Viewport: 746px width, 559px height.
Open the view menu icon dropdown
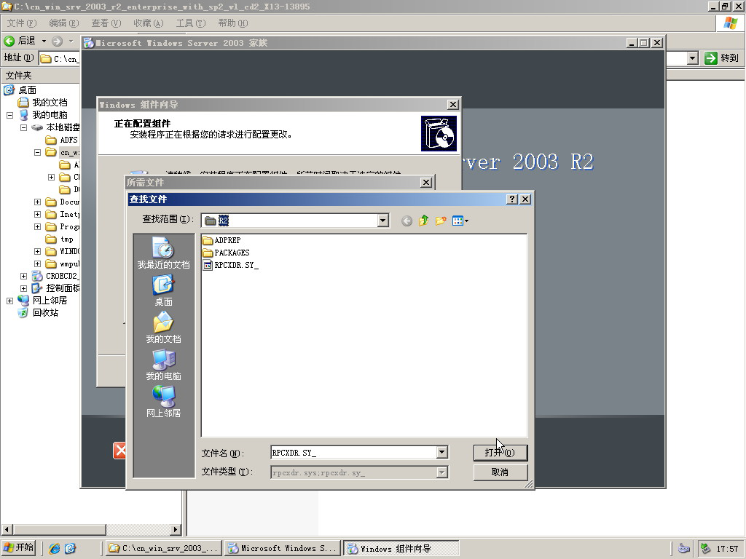pyautogui.click(x=460, y=221)
